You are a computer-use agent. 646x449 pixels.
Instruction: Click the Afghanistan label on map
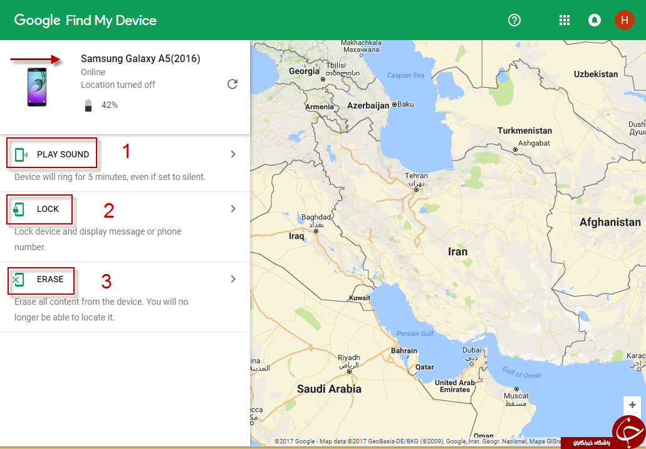[x=610, y=222]
